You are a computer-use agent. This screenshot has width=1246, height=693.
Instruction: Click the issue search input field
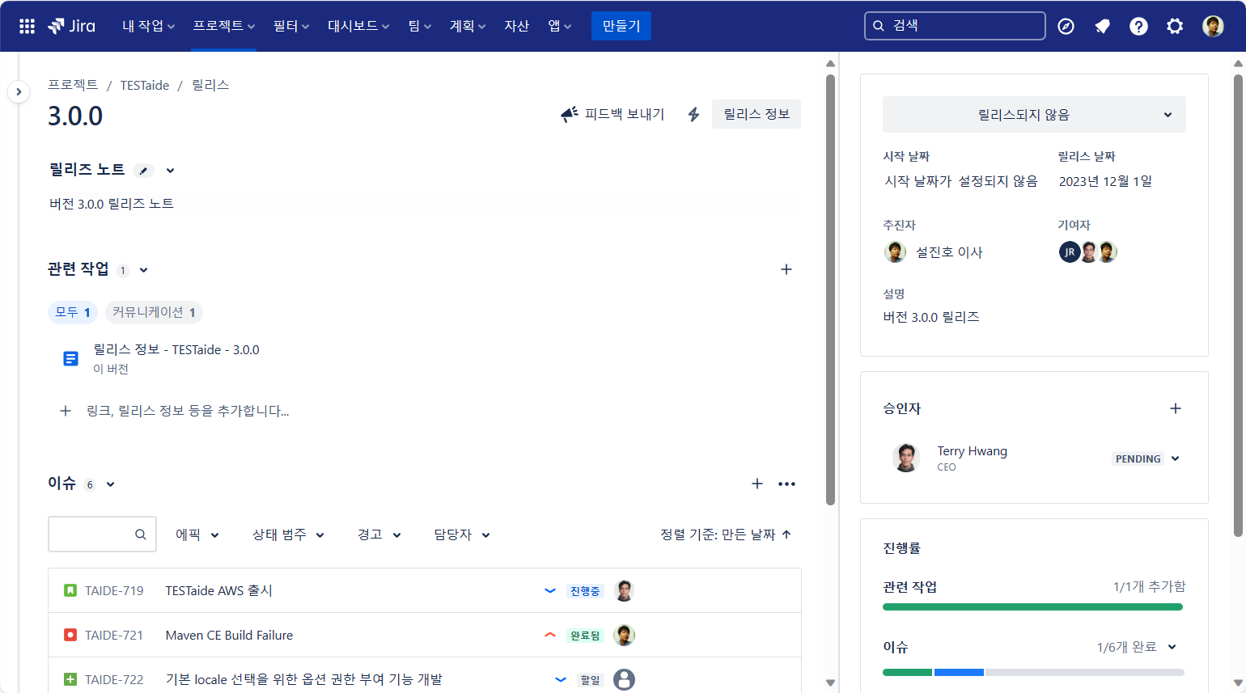102,535
